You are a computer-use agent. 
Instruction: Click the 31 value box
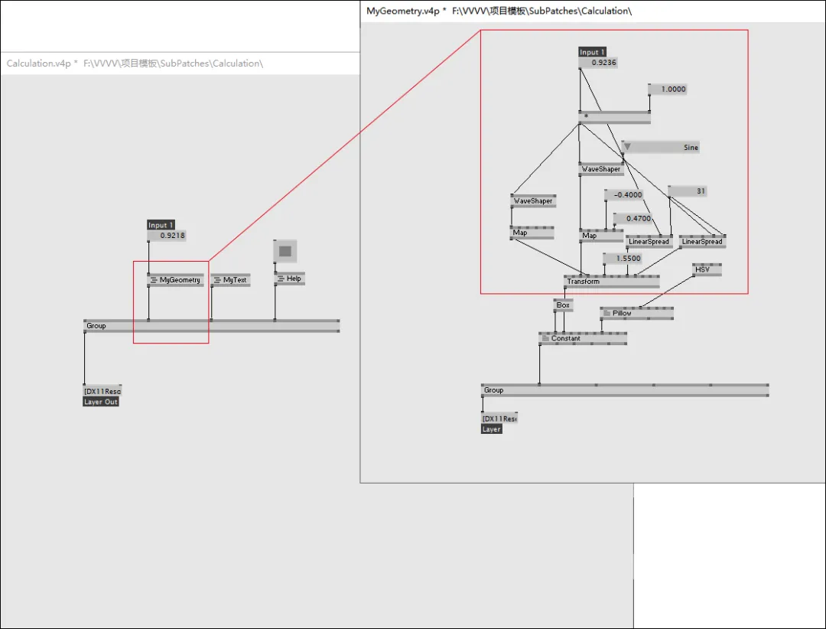coord(688,191)
